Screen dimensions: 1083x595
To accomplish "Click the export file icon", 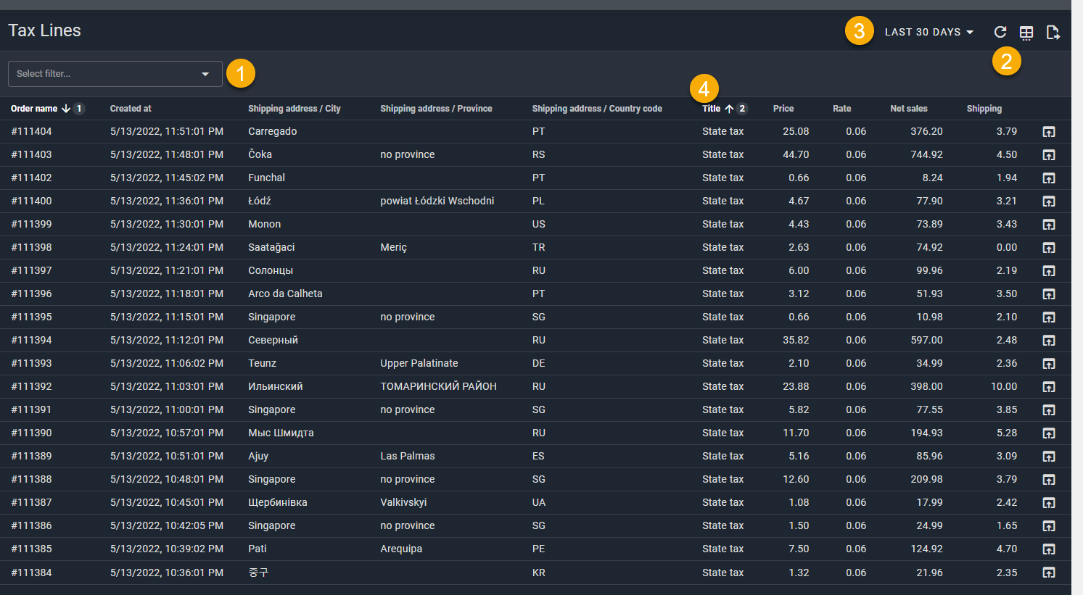I will [x=1053, y=32].
